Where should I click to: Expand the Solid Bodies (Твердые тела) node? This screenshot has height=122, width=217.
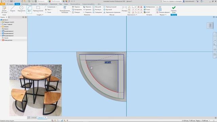1,22
